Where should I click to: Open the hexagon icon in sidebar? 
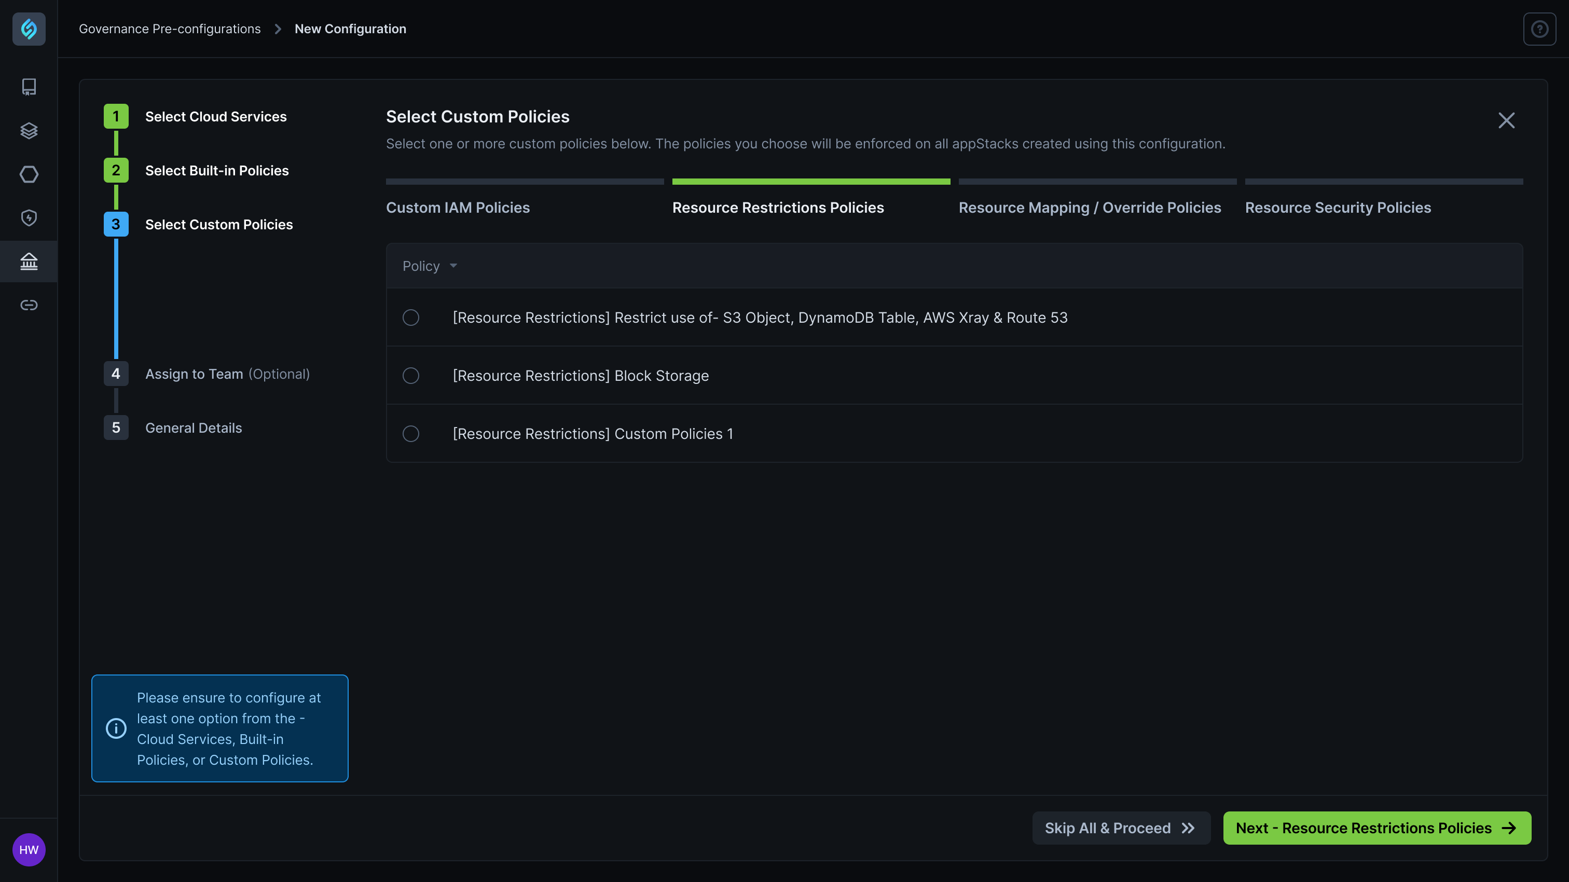[x=29, y=174]
